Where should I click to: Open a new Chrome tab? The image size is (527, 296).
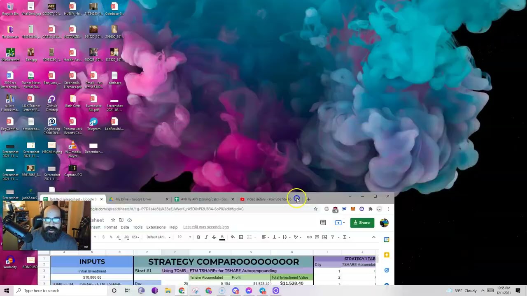pos(308,199)
